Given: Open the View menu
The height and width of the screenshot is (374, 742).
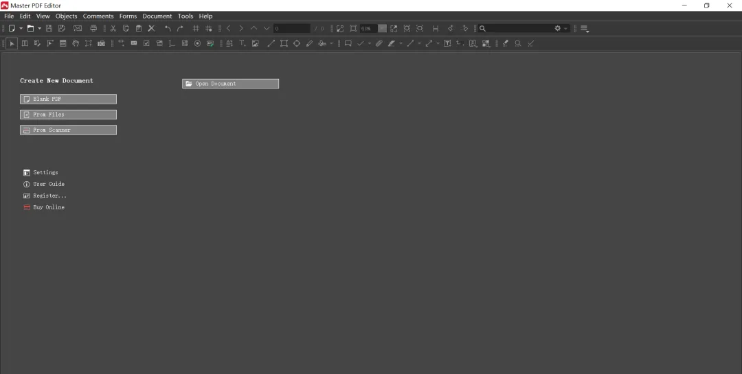Looking at the screenshot, I should 43,16.
